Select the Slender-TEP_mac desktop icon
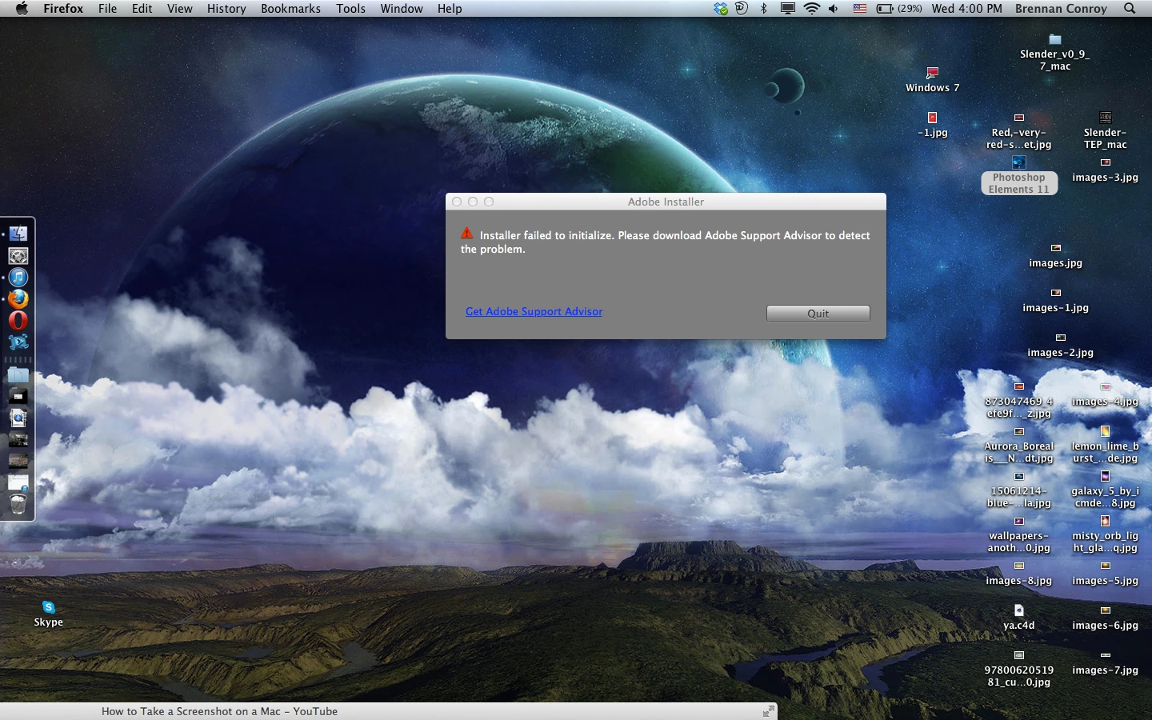Viewport: 1152px width, 720px height. (1105, 130)
